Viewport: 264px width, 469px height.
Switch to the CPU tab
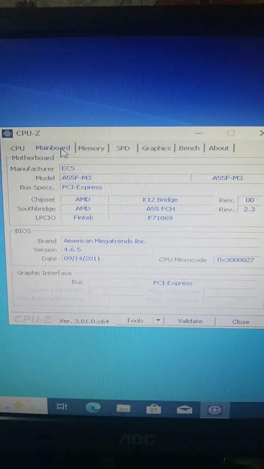click(18, 148)
